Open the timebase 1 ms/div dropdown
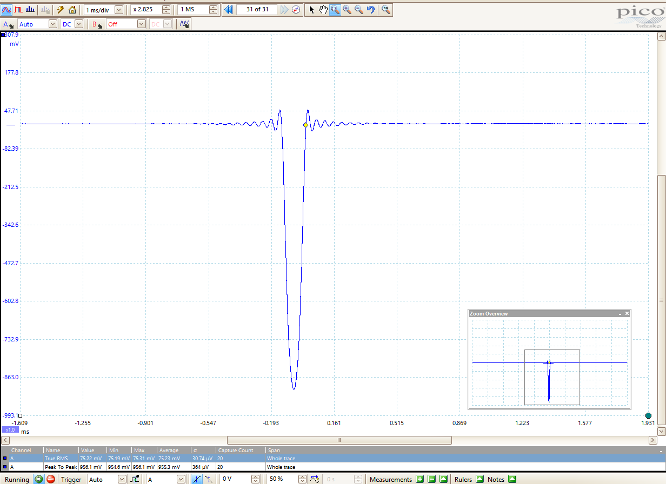Screen dimensions: 666x484 119,10
